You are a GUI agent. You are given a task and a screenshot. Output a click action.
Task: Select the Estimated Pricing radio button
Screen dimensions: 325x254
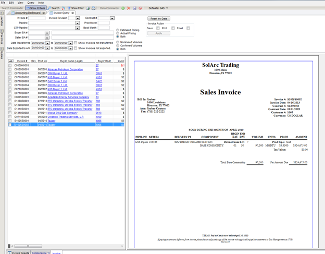[118, 30]
